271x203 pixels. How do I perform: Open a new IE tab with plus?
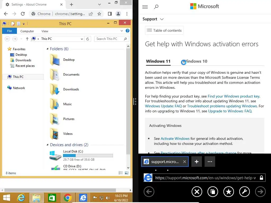197,162
